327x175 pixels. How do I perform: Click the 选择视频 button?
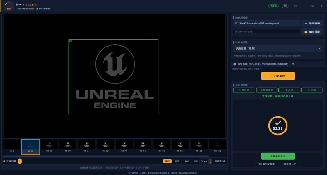click(312, 24)
